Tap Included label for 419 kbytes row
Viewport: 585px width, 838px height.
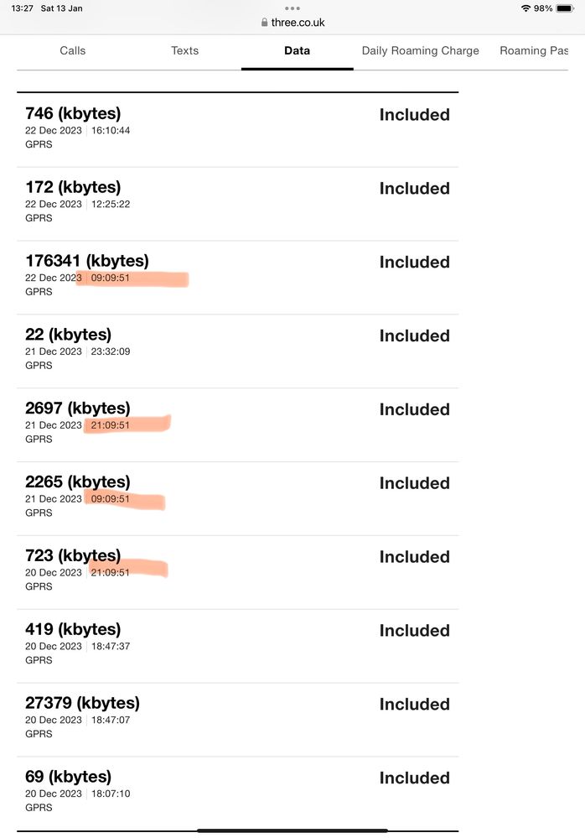point(414,631)
